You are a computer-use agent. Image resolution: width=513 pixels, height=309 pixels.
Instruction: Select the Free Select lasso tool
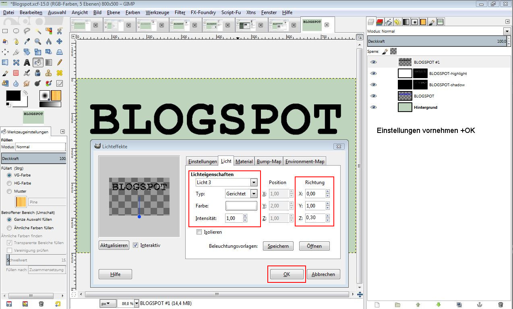click(x=27, y=31)
